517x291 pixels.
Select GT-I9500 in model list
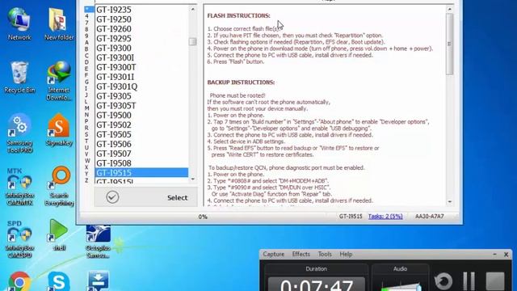coord(141,115)
